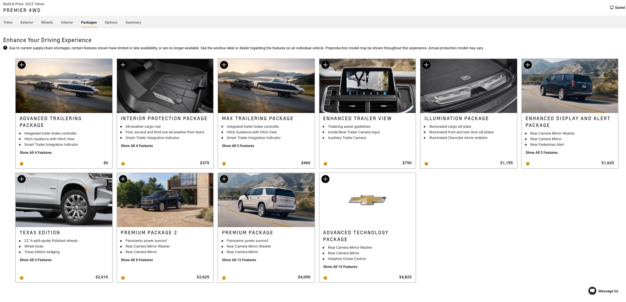Click the Max Trailering Package title
626x302 pixels.
point(258,119)
